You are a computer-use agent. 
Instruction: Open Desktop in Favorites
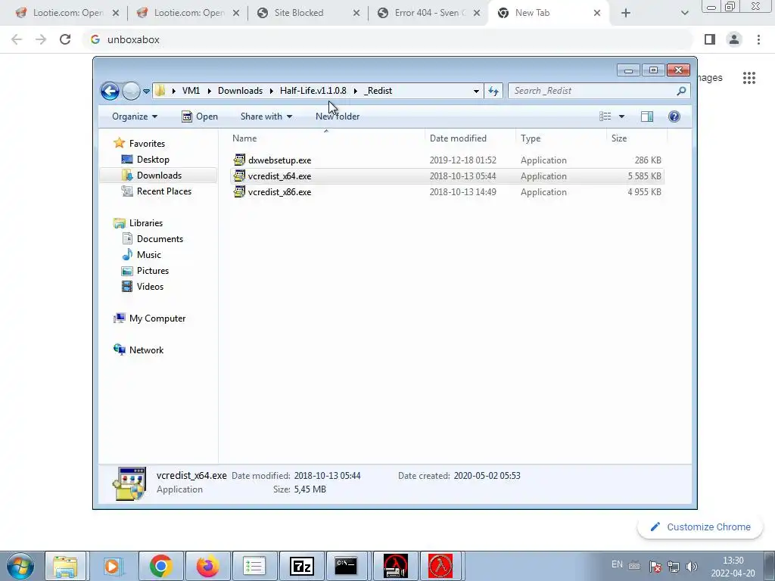[153, 160]
